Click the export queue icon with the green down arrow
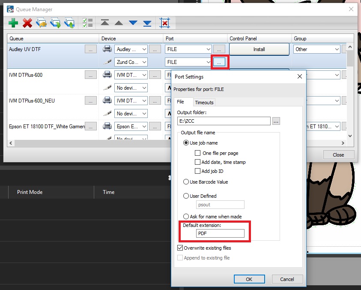The width and height of the screenshot is (361, 290). pos(55,23)
